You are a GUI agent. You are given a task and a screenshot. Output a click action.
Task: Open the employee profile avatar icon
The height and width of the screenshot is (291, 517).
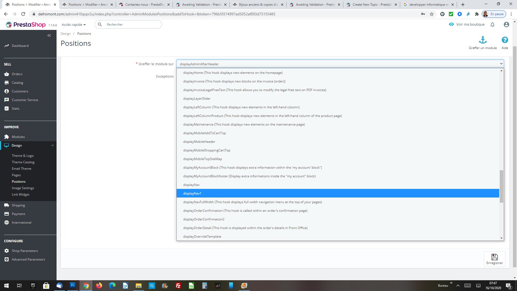pos(506,25)
